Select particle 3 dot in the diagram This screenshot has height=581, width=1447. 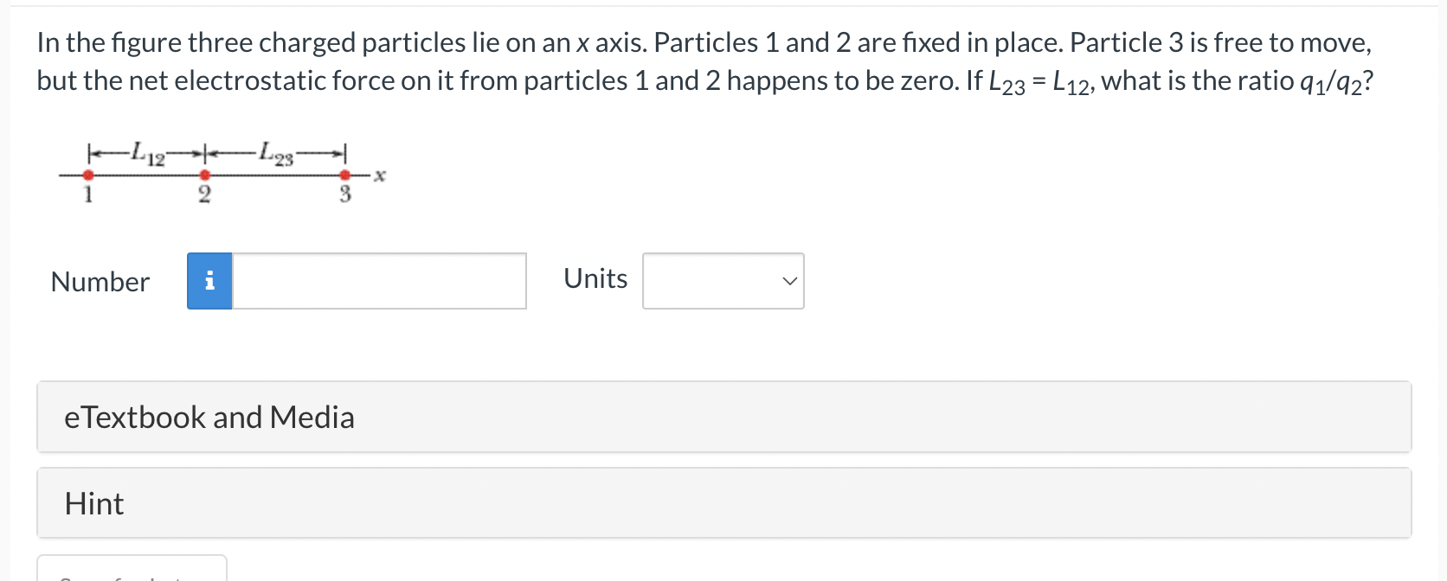point(345,177)
